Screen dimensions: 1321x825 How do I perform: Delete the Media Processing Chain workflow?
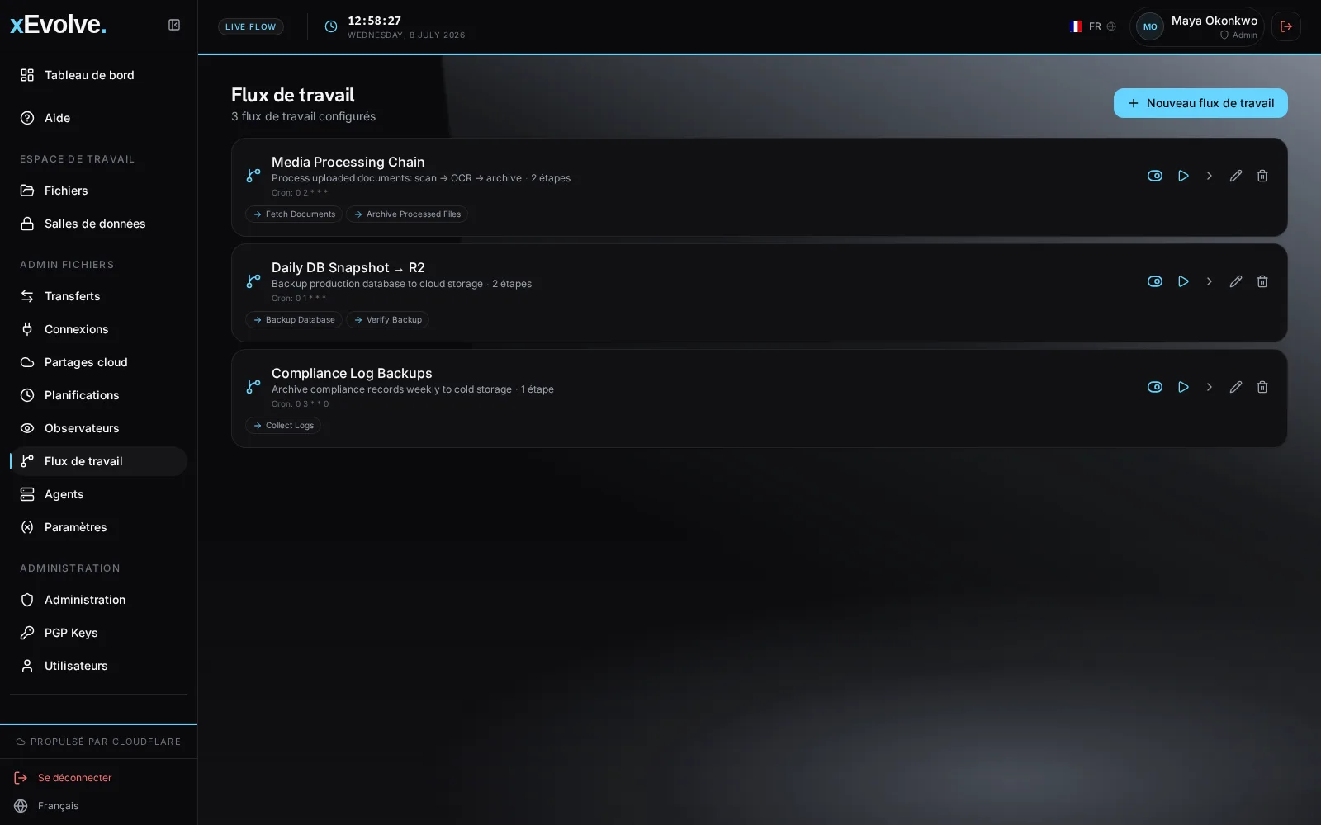pyautogui.click(x=1262, y=176)
